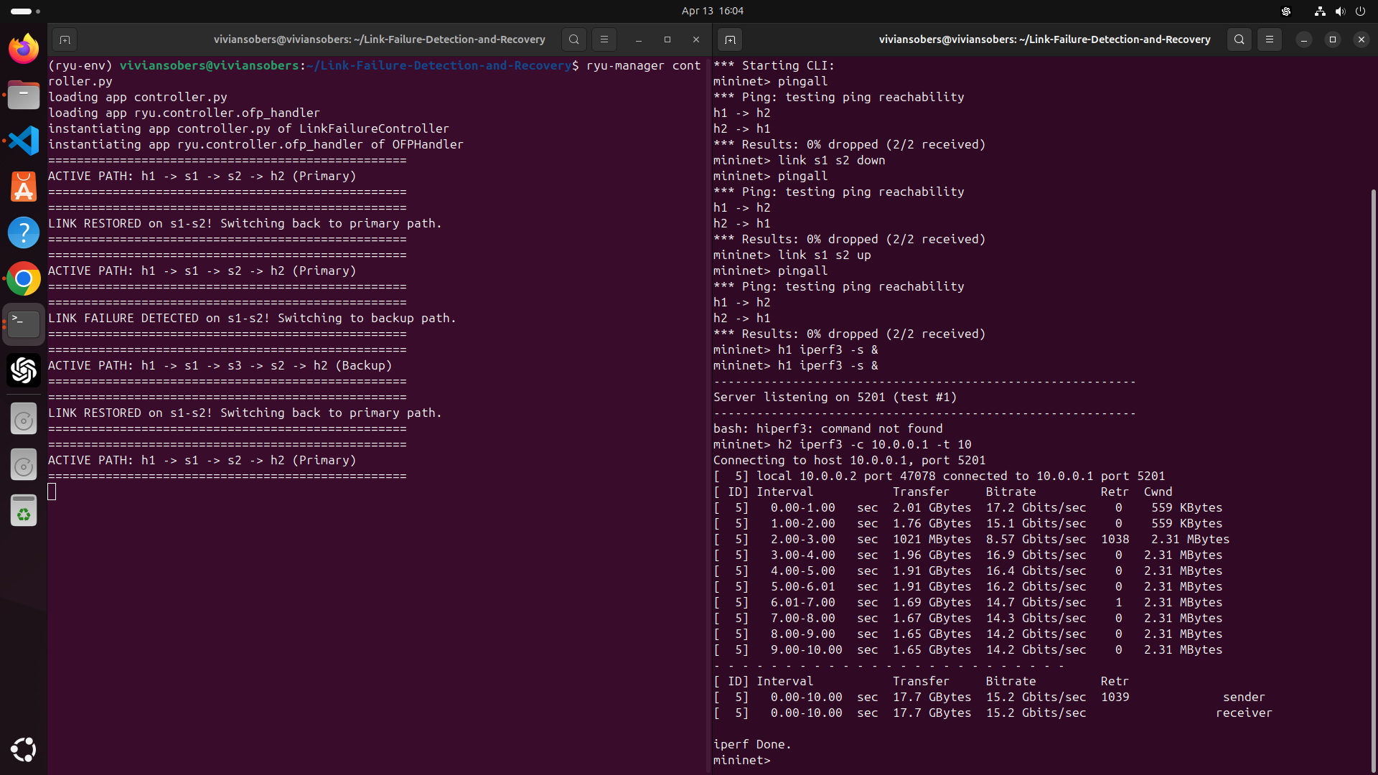Open the ChatGPT app from the dock
This screenshot has width=1378, height=775.
[x=24, y=370]
